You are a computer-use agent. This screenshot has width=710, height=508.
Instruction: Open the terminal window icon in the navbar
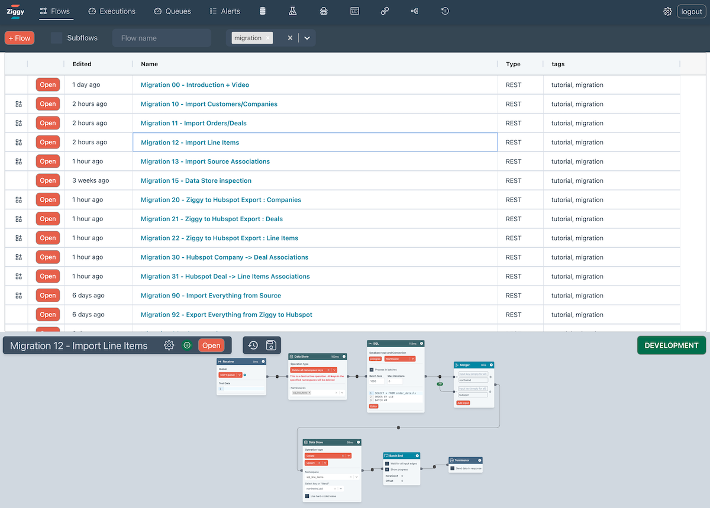(354, 11)
